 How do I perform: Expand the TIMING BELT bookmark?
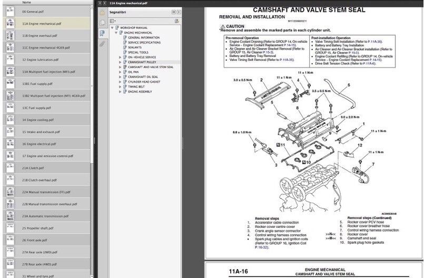tap(120, 87)
